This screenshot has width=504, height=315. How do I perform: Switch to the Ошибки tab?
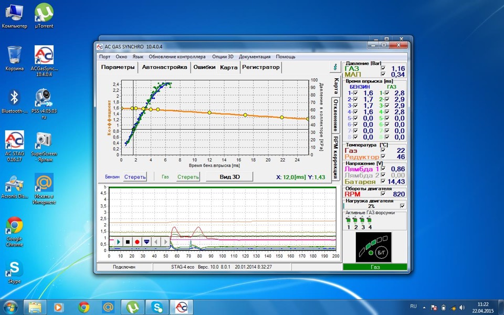coord(204,68)
